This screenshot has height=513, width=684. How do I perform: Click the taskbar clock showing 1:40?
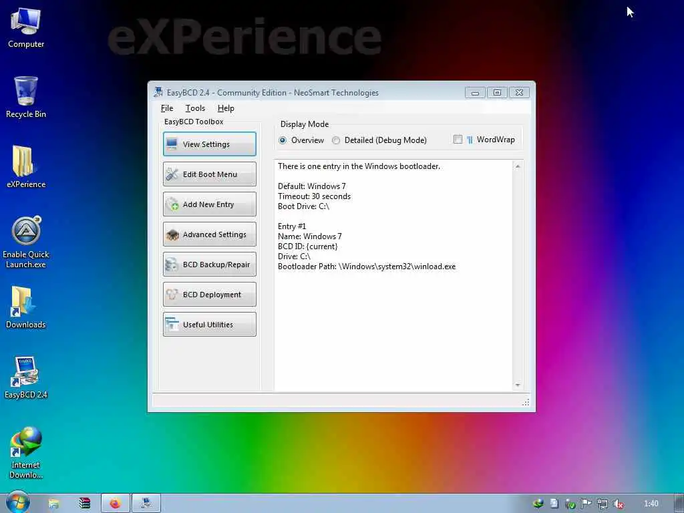pyautogui.click(x=651, y=504)
